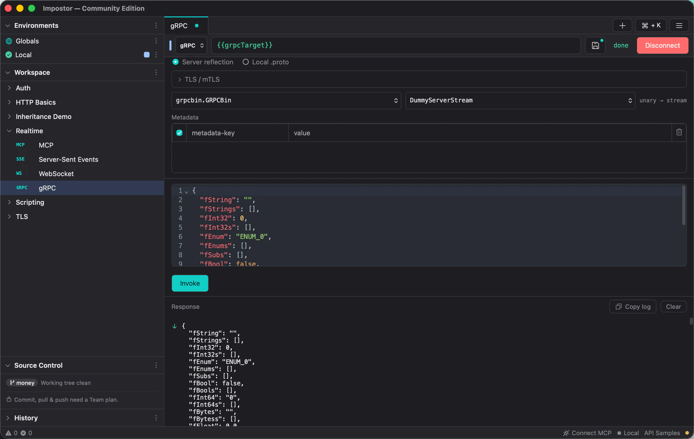
Task: Click the warnings triangle status icon
Action: (x=8, y=433)
